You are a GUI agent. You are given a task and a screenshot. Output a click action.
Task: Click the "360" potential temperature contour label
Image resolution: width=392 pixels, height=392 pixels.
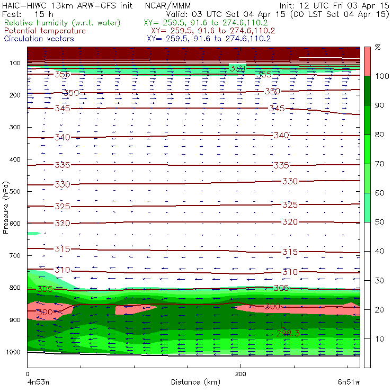(x=237, y=68)
